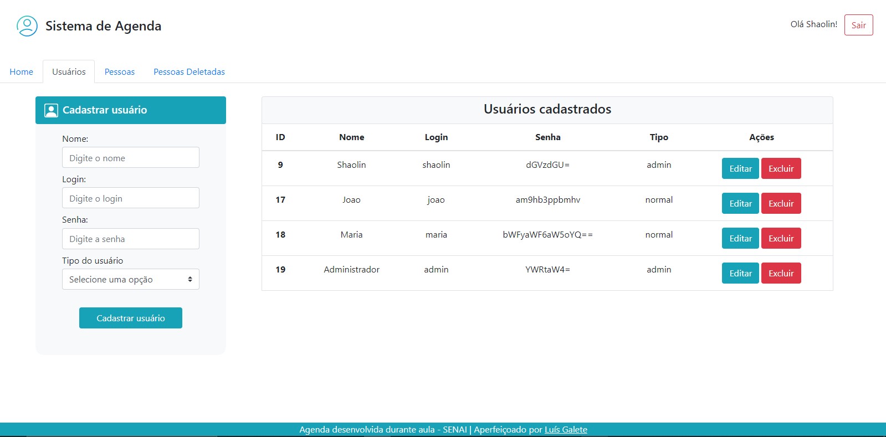Focus the Login input field
The height and width of the screenshot is (437, 886).
131,198
